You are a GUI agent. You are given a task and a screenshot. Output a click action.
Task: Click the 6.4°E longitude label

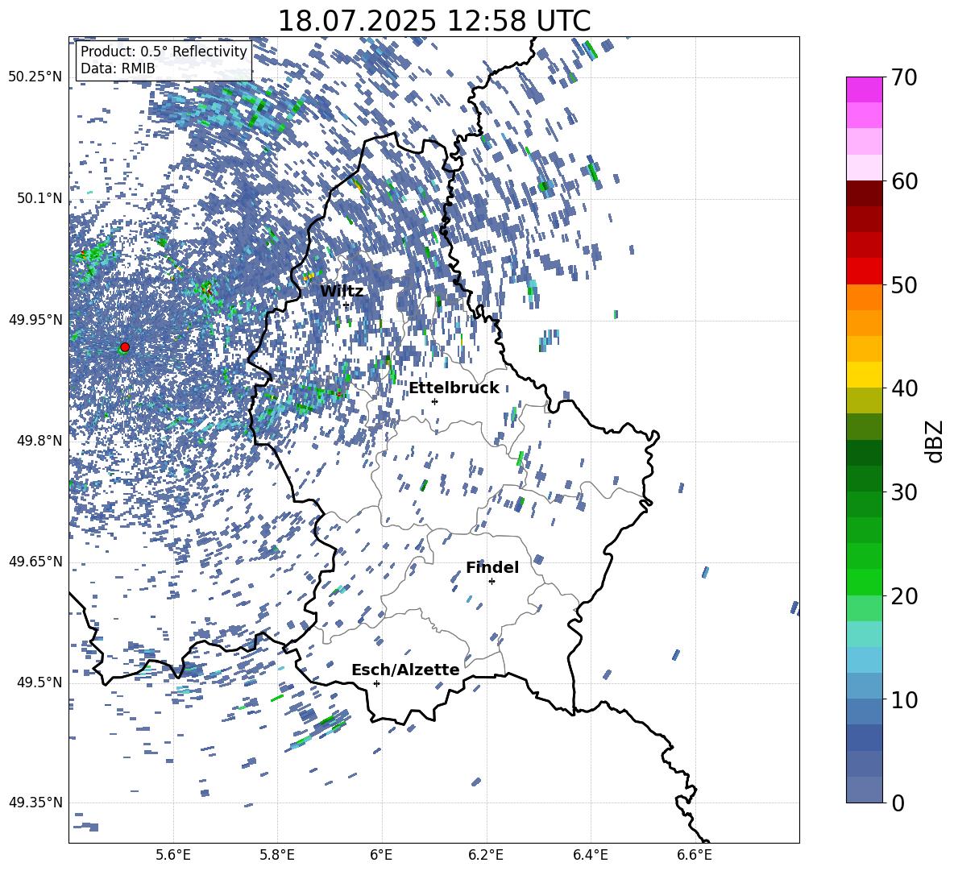tap(590, 856)
